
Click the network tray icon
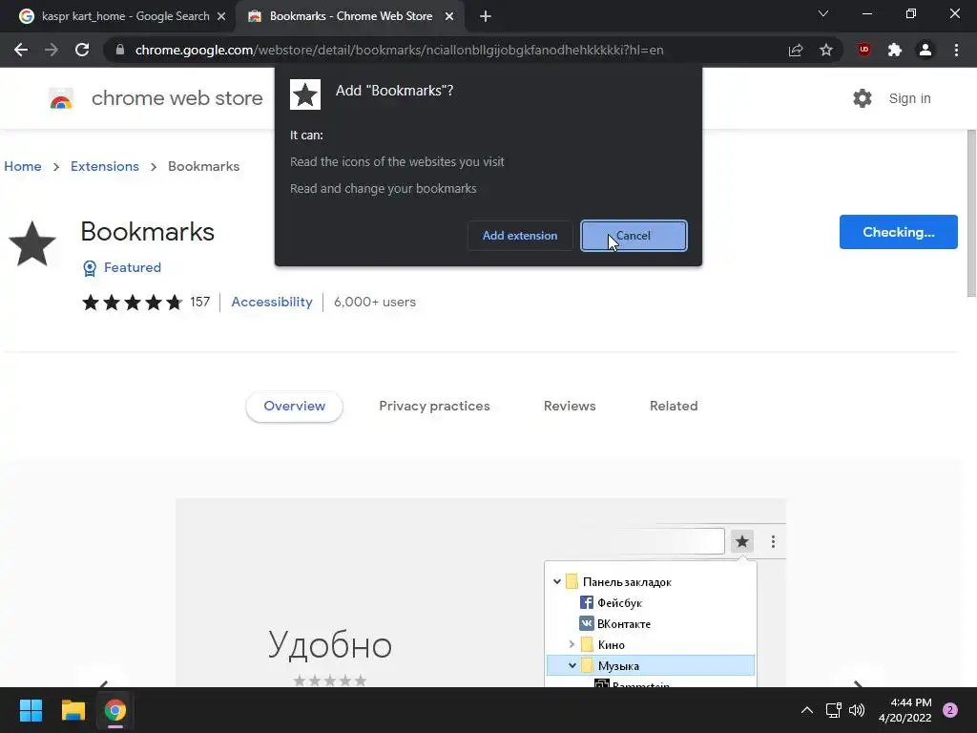pyautogui.click(x=833, y=710)
